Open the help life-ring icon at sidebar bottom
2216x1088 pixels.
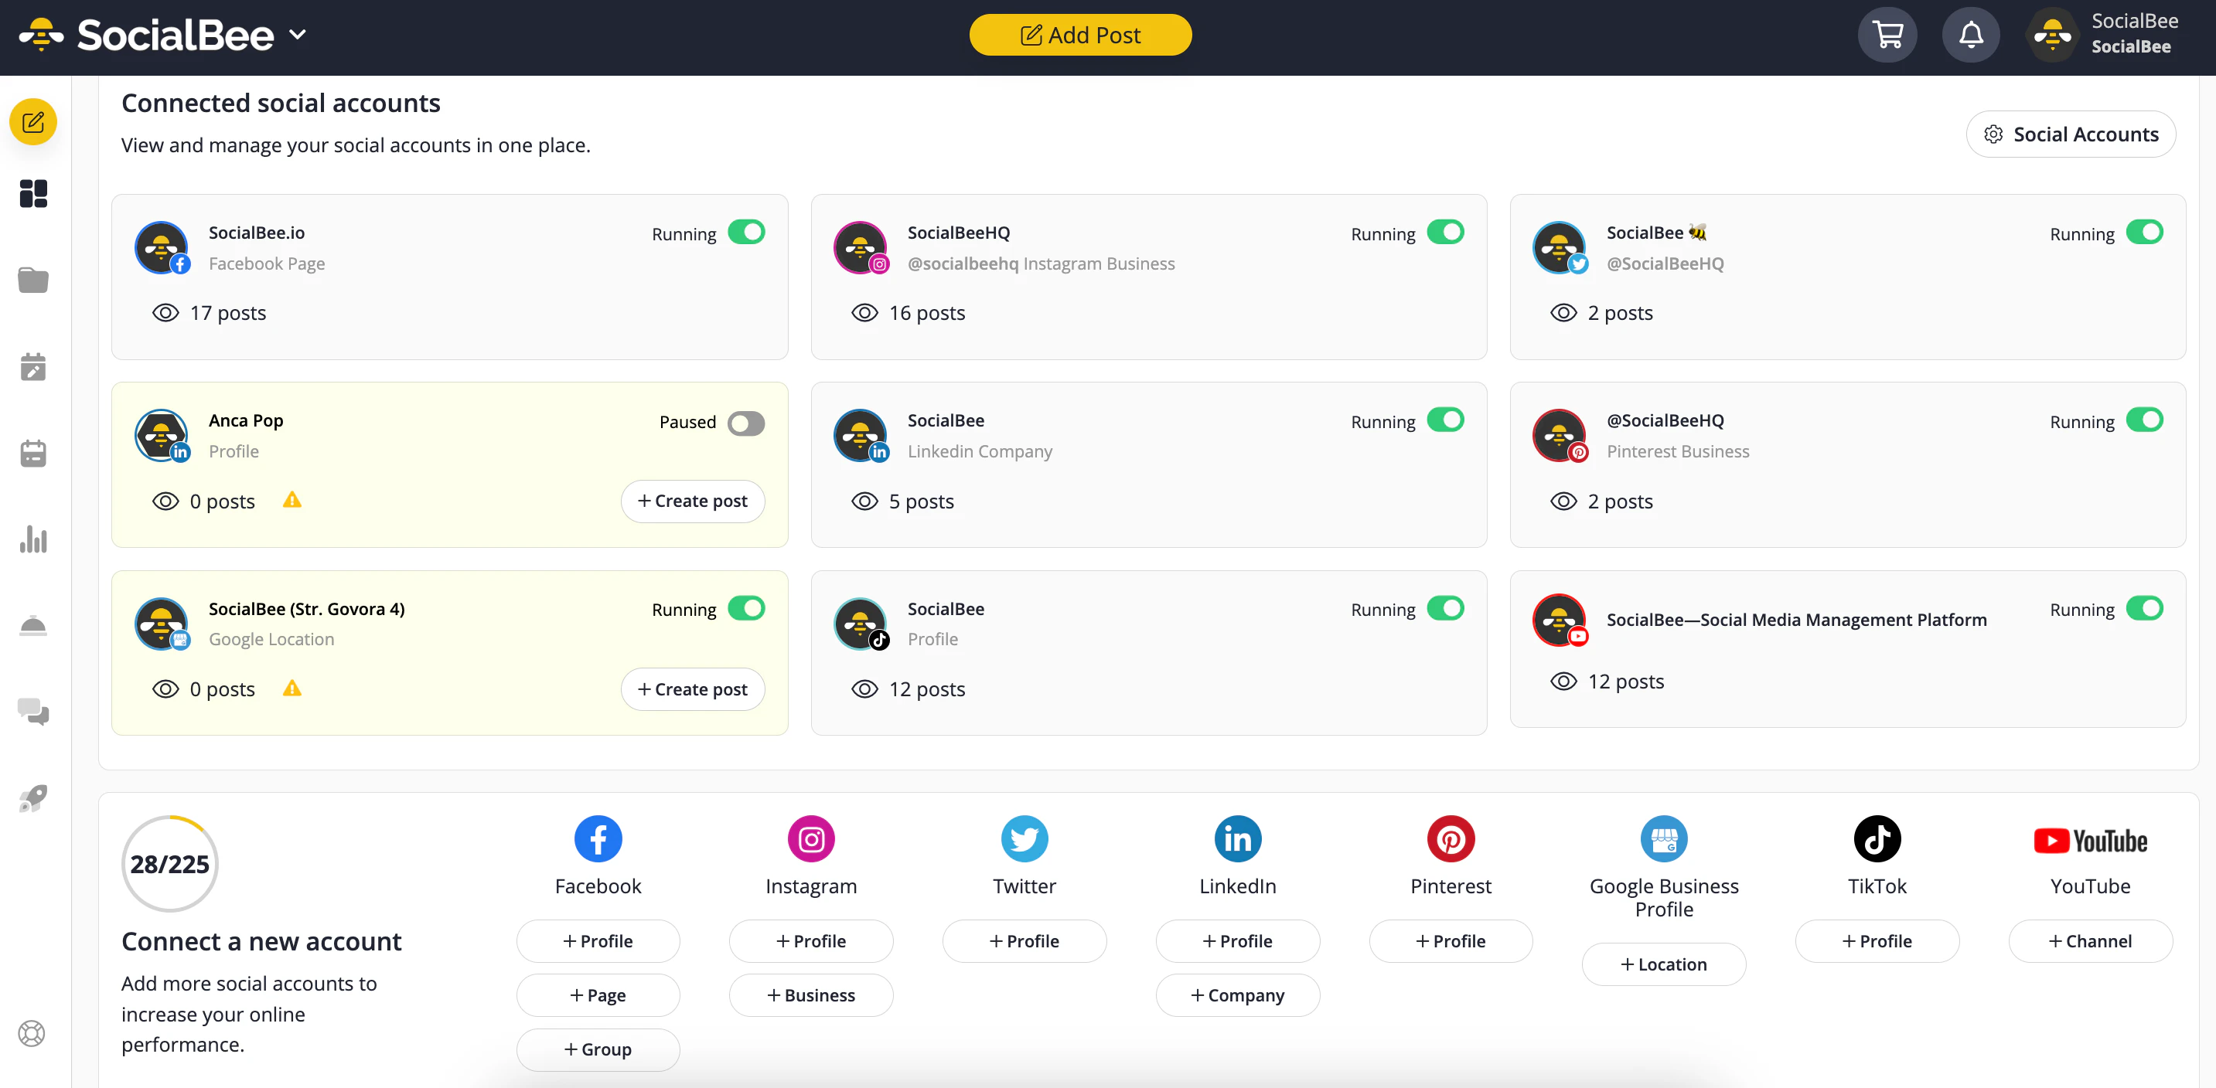click(32, 1033)
